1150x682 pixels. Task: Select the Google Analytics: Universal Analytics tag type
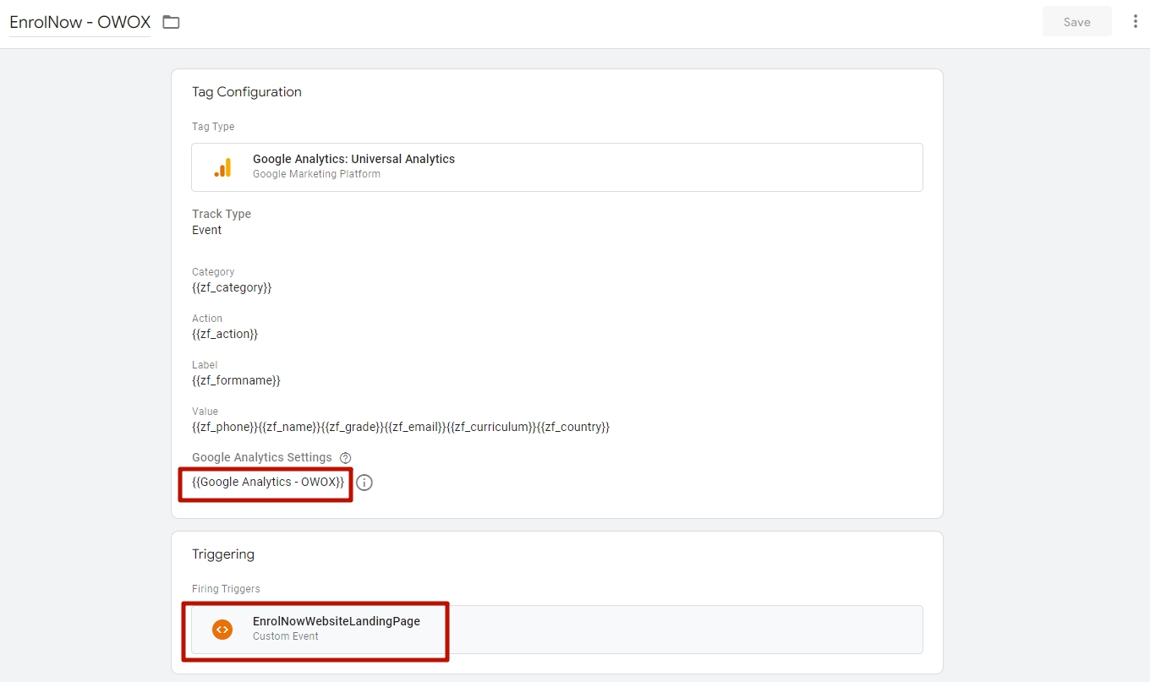[353, 159]
